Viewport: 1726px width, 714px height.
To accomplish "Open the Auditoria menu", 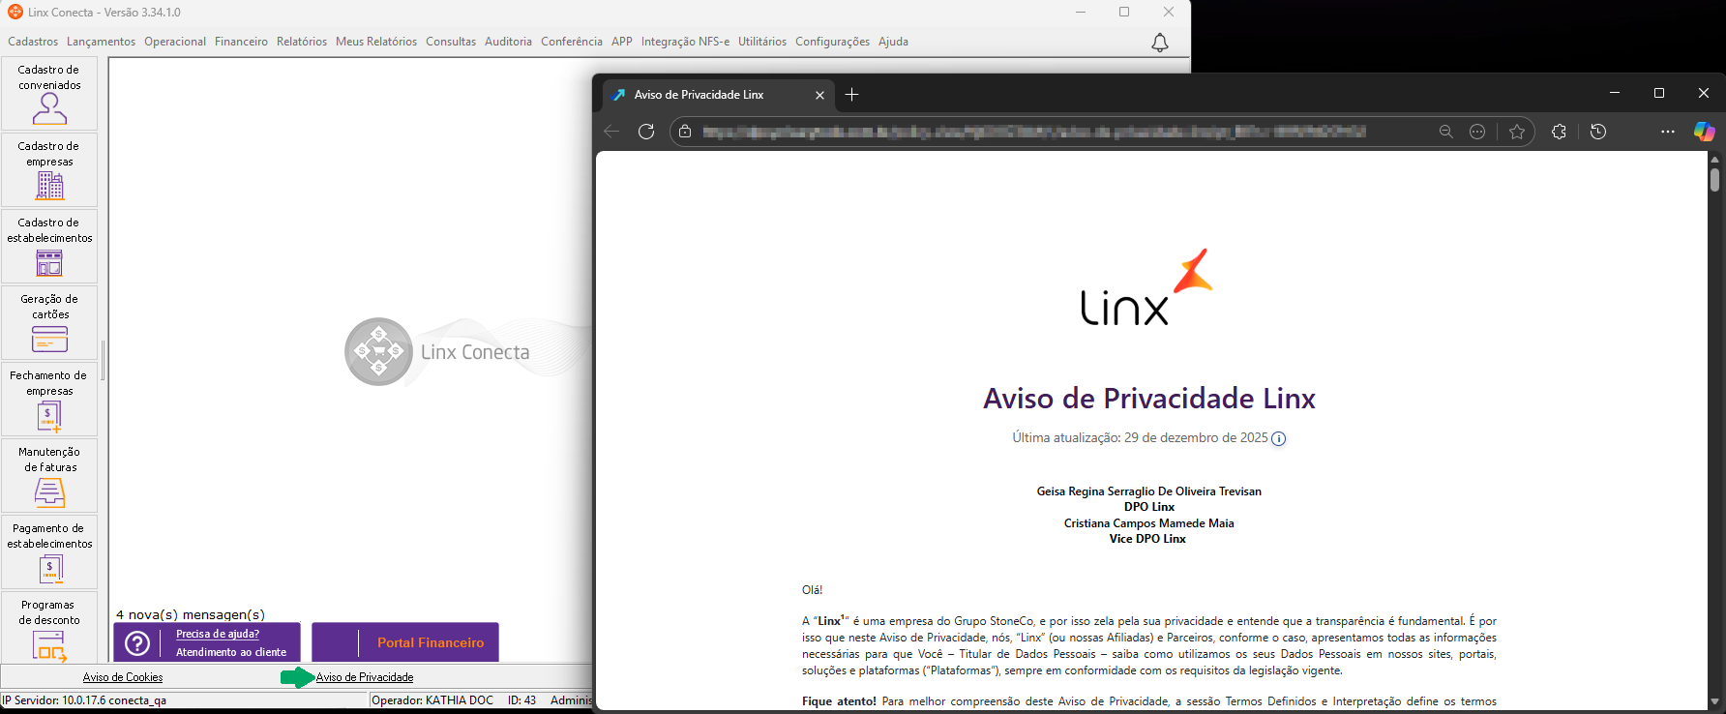I will 508,42.
